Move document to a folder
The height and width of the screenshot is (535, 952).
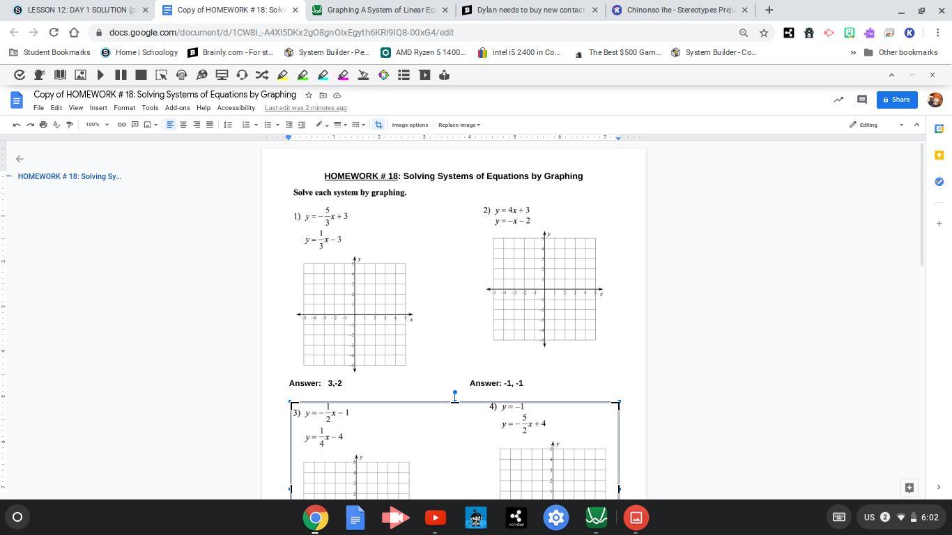coord(323,95)
